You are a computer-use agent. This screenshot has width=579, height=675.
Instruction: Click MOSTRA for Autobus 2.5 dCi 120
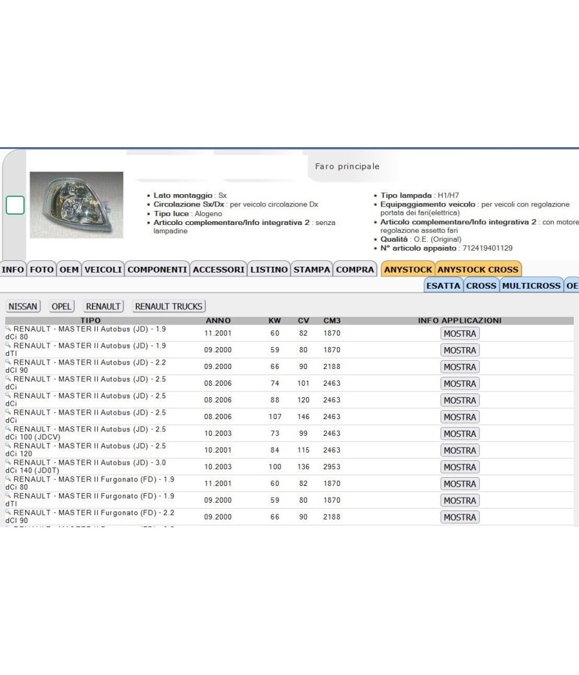pyautogui.click(x=460, y=450)
